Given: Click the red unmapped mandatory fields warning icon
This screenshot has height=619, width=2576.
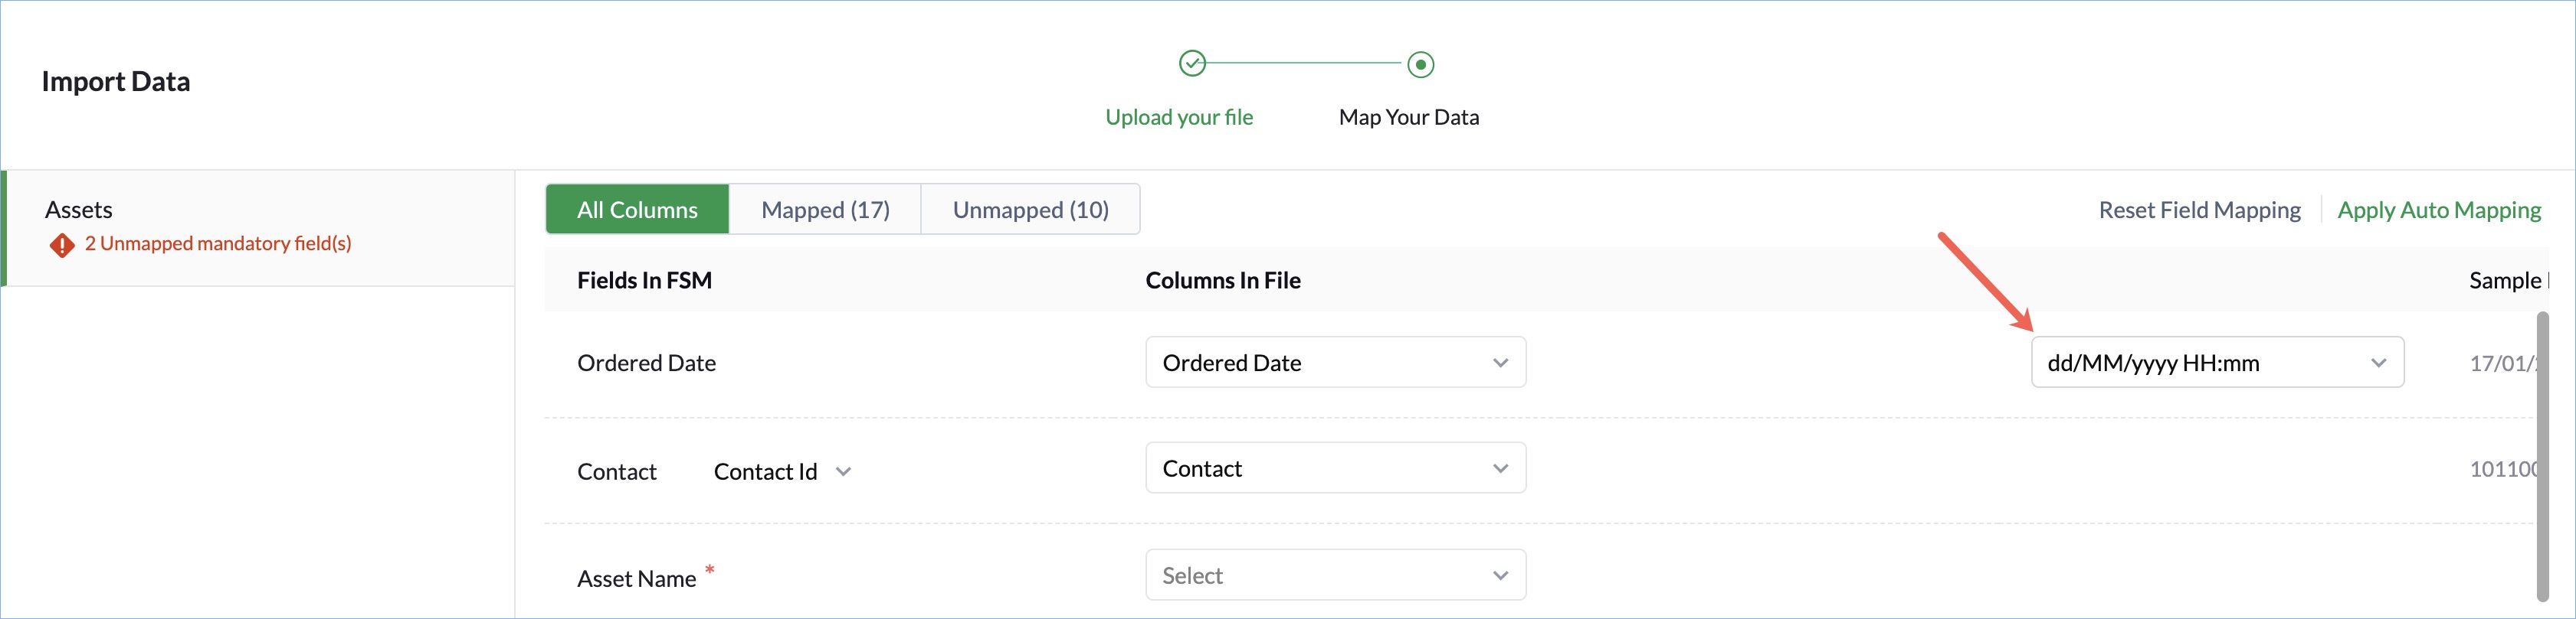Looking at the screenshot, I should 62,245.
